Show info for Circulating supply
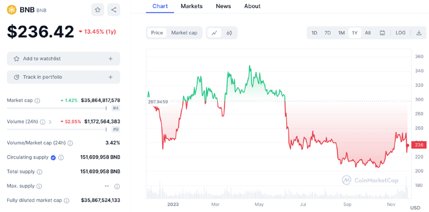Screen dimensions: 429x212 [61, 157]
